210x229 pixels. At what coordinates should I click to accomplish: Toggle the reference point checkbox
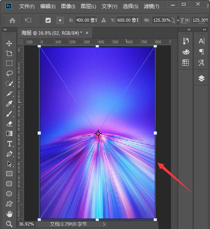pos(48,20)
